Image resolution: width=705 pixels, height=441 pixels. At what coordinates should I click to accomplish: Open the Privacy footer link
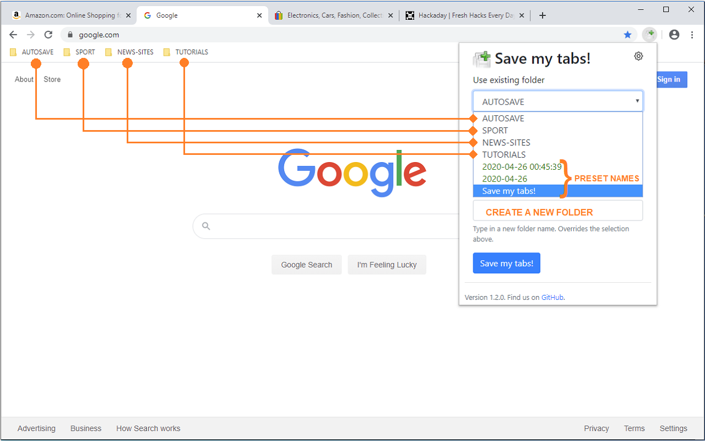click(x=596, y=428)
